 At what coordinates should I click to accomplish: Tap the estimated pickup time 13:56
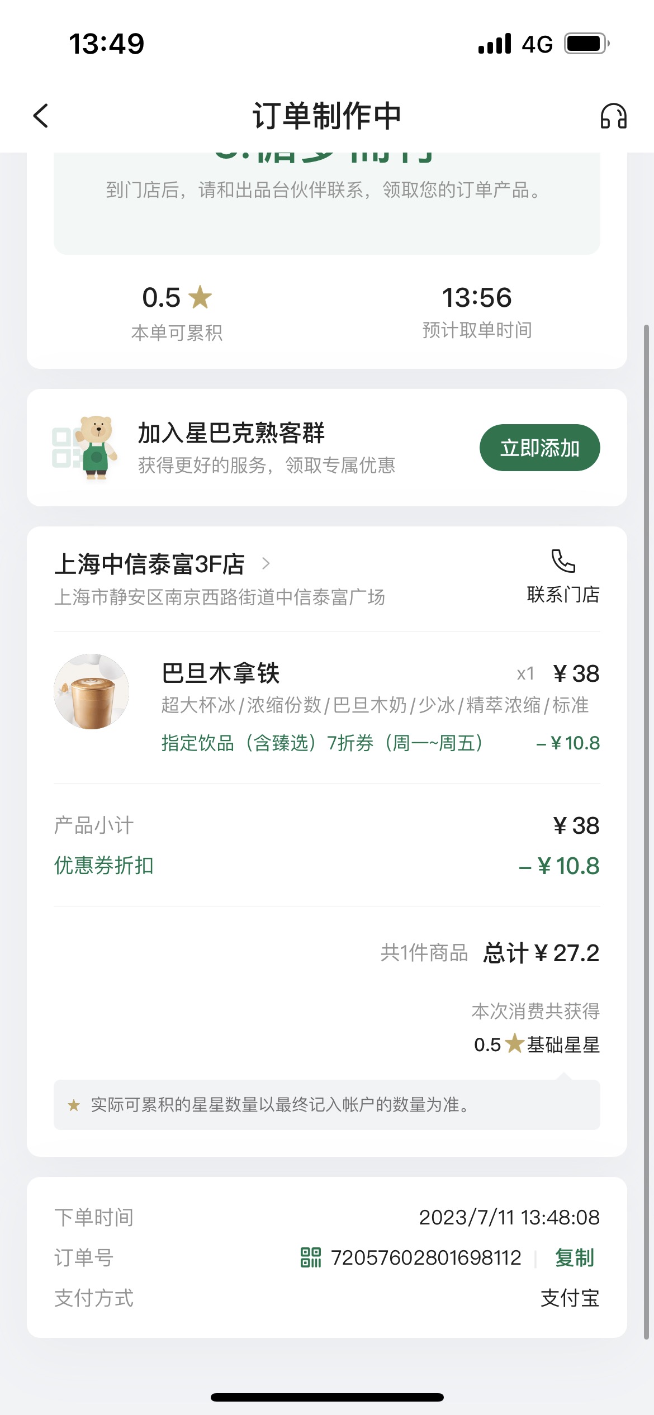pyautogui.click(x=477, y=297)
